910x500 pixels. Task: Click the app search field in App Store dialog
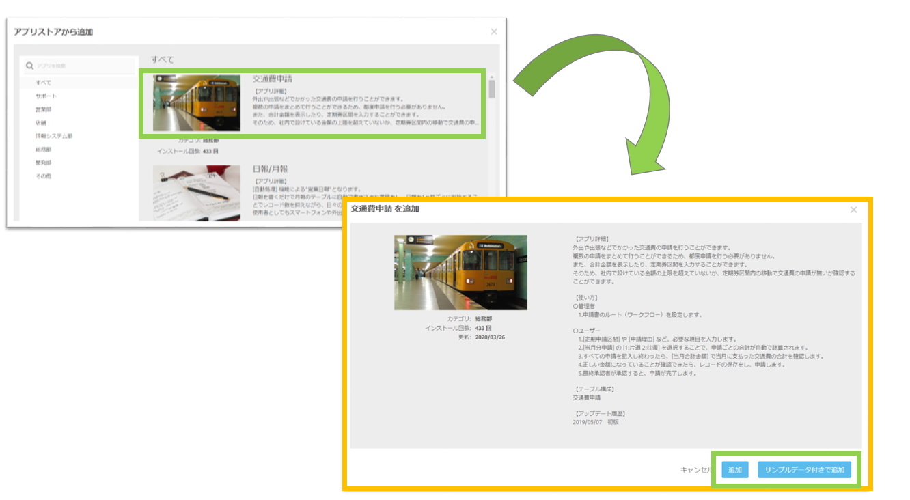point(79,66)
